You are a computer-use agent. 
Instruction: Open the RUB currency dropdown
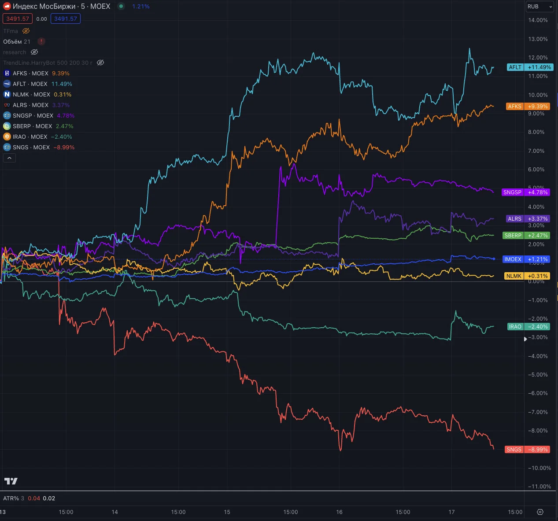click(540, 7)
